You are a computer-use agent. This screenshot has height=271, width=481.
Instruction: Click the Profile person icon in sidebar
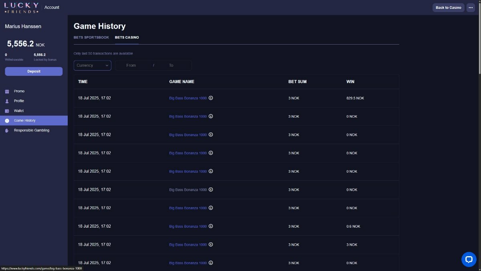[7, 101]
